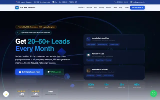The height and width of the screenshot is (100, 160).
Task: Click the five stars above Clutch rating
Action: (x=21, y=91)
